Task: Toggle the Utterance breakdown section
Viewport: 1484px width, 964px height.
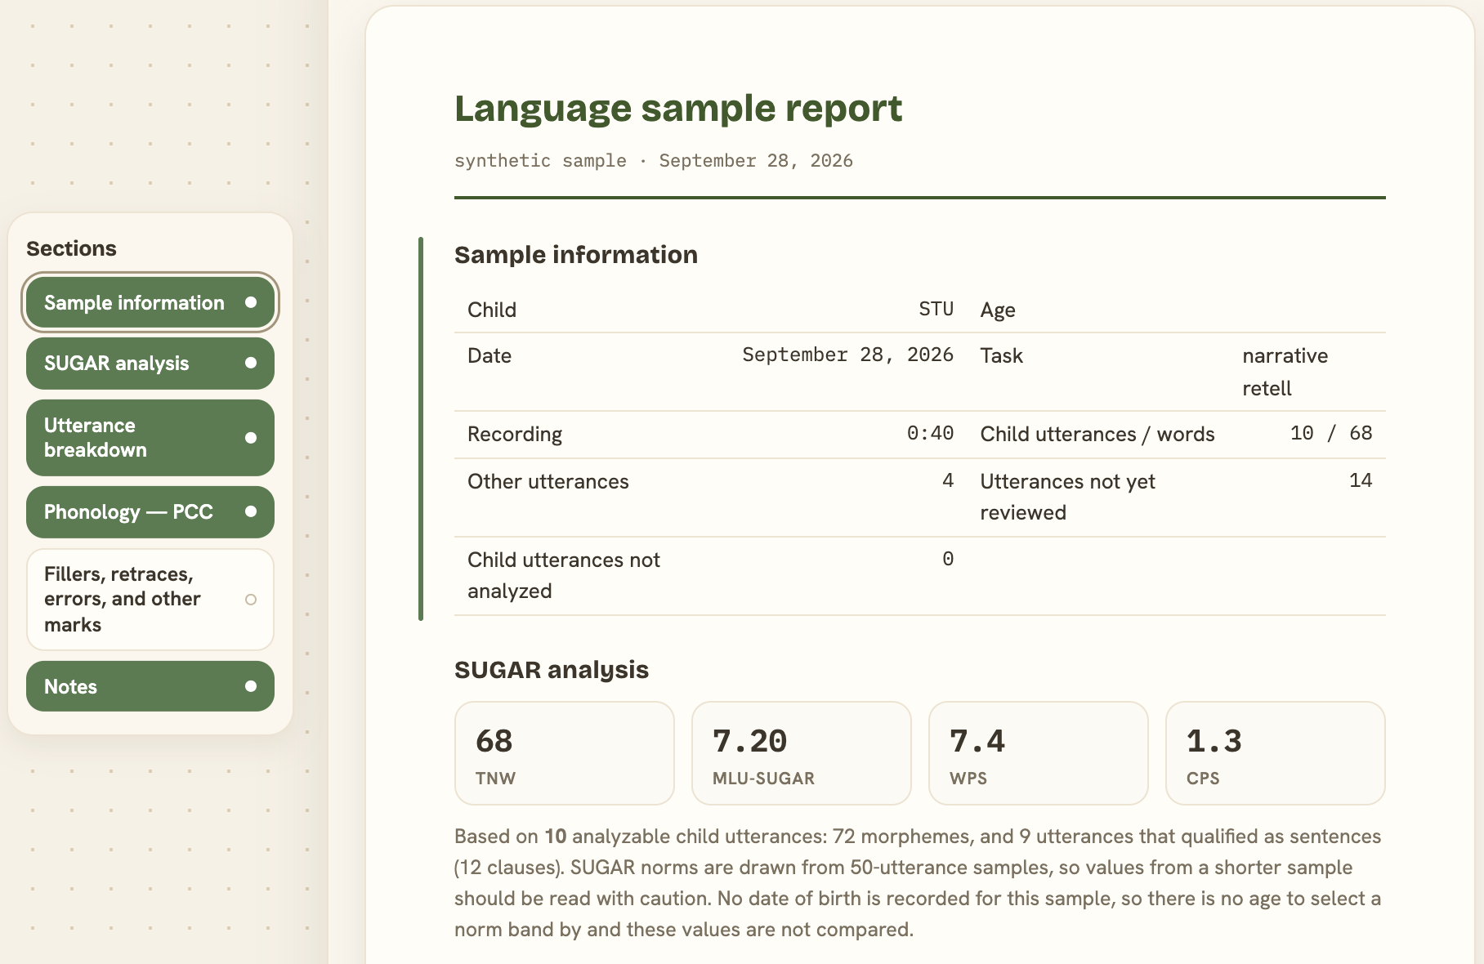Action: coord(150,438)
